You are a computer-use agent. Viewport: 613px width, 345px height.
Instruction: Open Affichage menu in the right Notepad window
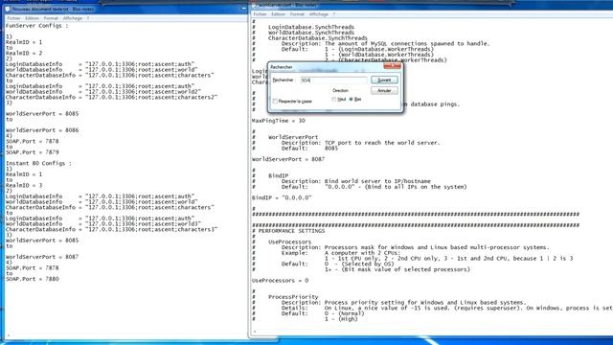click(x=319, y=14)
